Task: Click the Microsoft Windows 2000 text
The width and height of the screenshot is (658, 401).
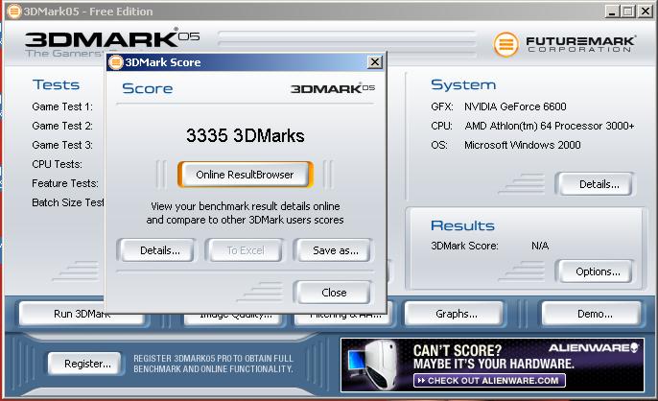Action: 523,145
